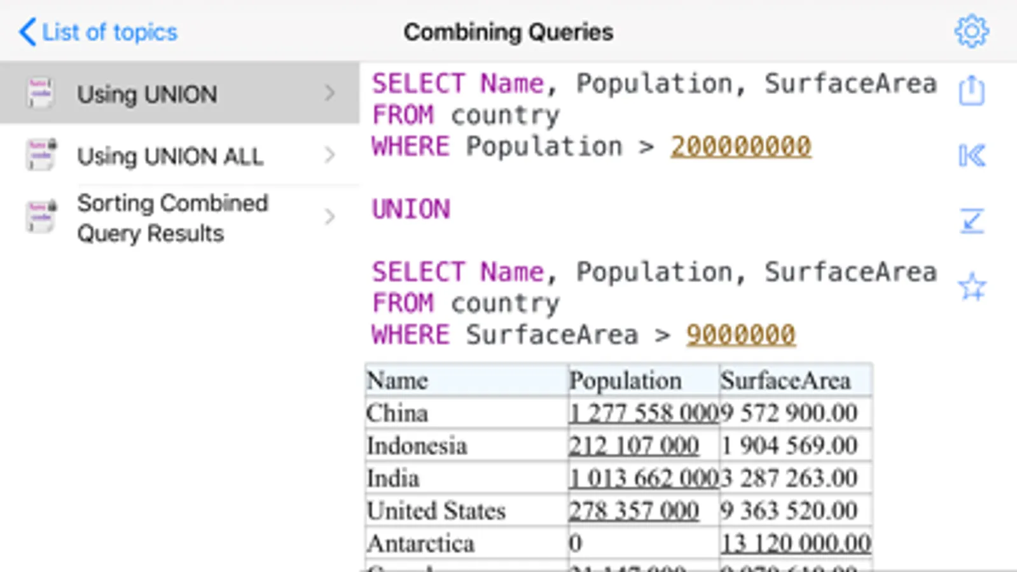Tap Antarctica surface area 13 120 000.00
The image size is (1017, 572).
[x=796, y=543]
